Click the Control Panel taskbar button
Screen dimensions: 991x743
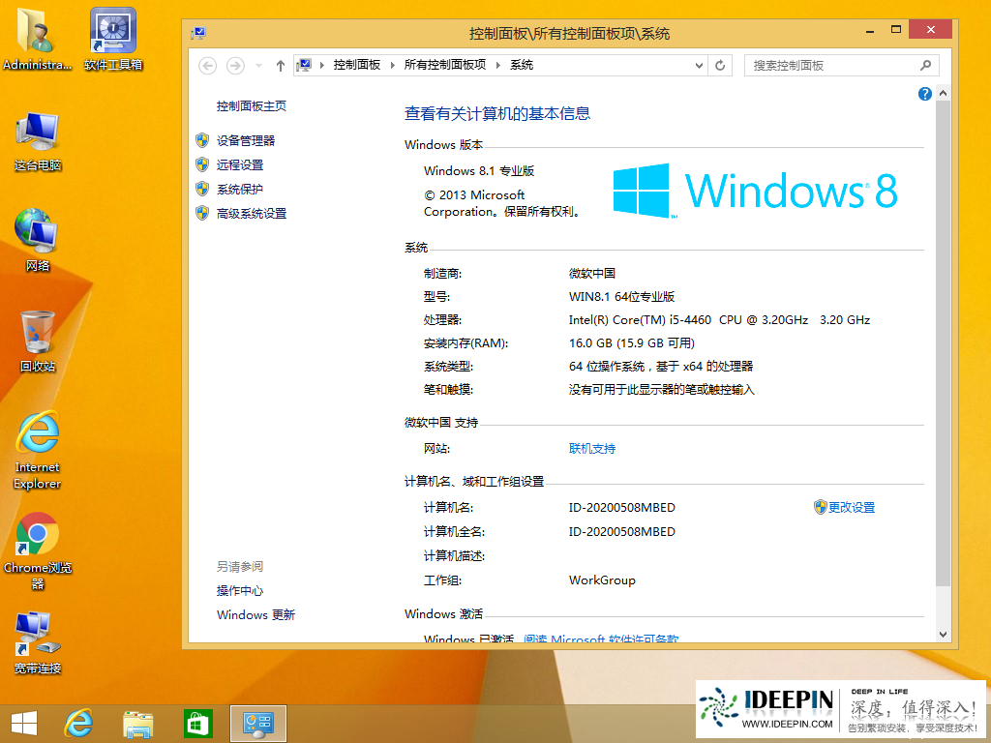257,724
